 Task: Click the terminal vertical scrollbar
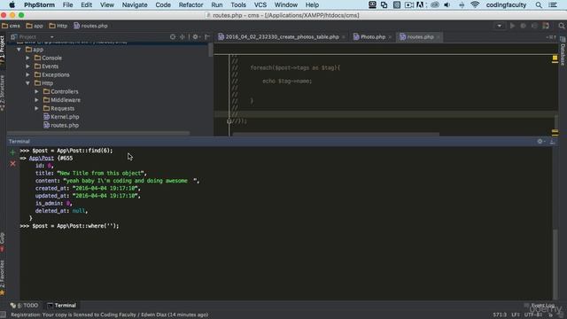(x=555, y=264)
